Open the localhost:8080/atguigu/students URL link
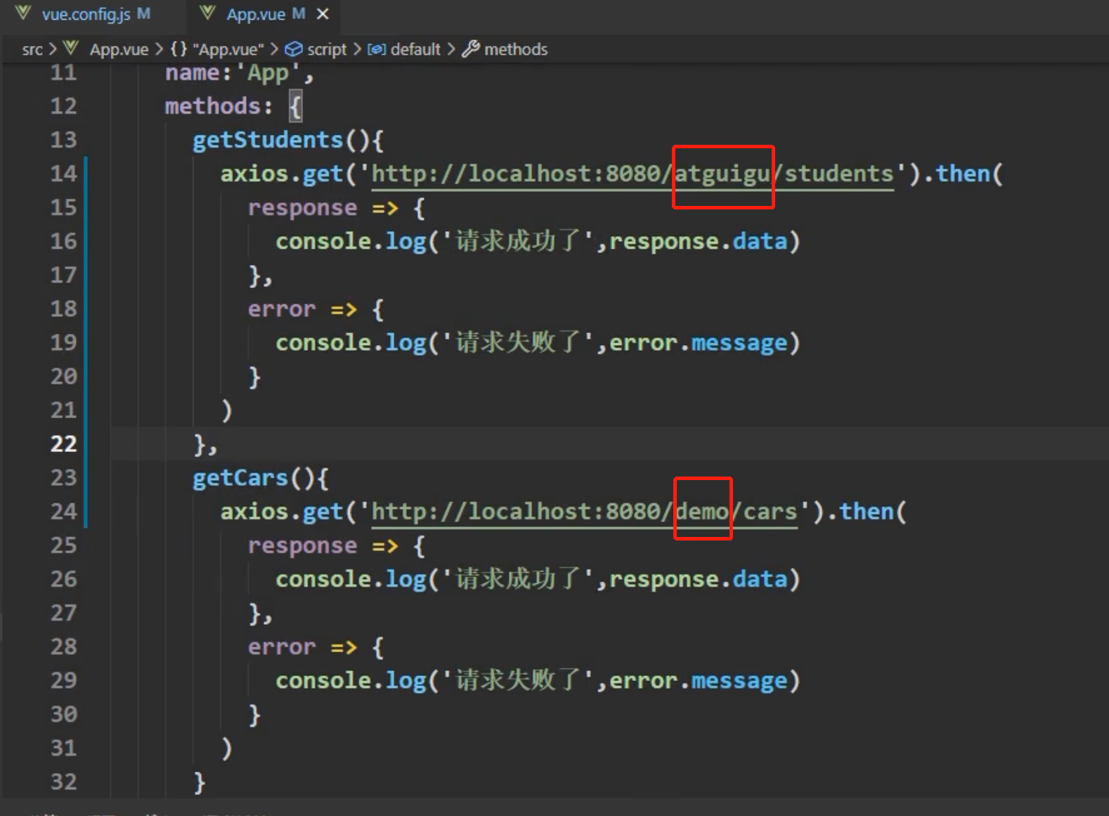This screenshot has width=1109, height=816. coord(633,174)
